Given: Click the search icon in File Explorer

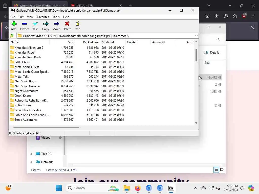Looking at the screenshot, I should [x=218, y=39].
